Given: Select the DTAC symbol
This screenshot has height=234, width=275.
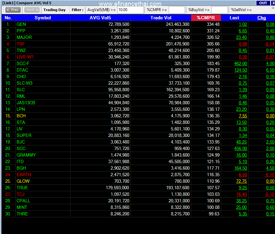Looking at the screenshot, I should pos(22,70).
